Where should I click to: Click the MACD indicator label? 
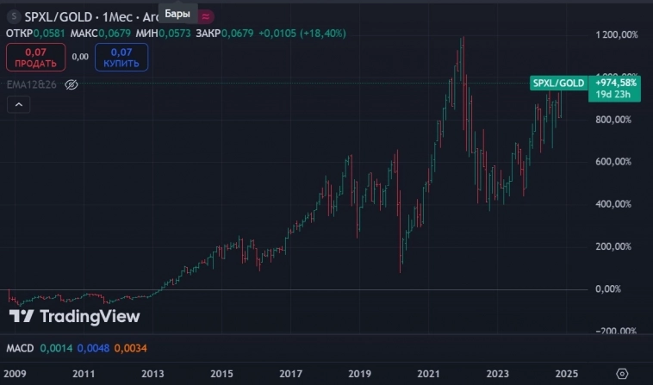[20, 348]
